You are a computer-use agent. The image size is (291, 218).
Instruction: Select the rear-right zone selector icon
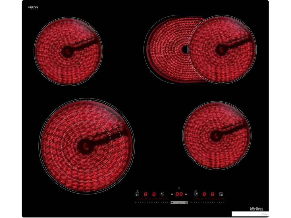pos(196,194)
